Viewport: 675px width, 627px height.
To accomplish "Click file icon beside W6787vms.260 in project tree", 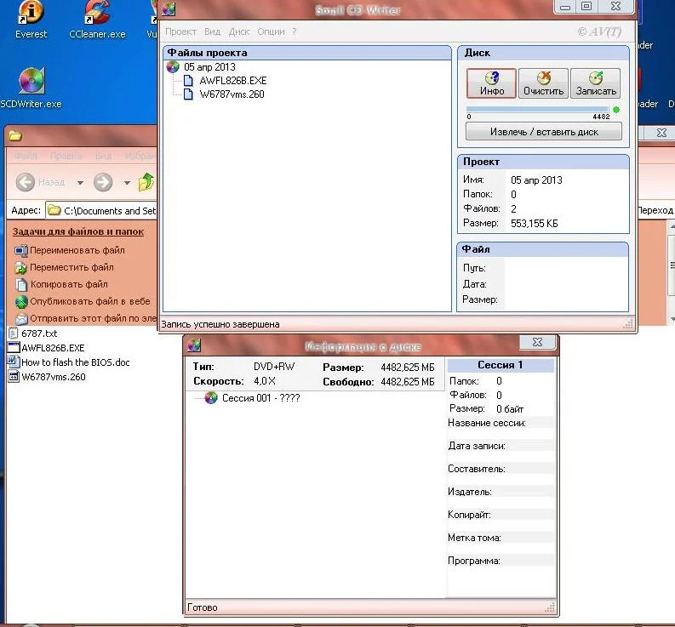I will point(188,94).
